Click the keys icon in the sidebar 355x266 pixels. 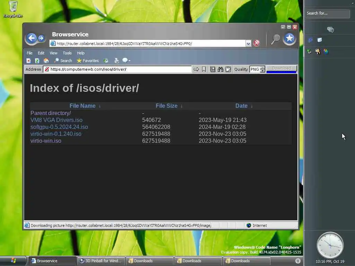(x=318, y=51)
